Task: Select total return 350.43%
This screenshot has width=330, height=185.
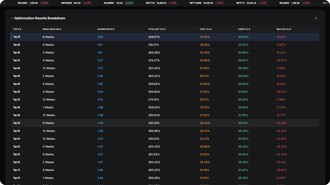Action: point(154,162)
